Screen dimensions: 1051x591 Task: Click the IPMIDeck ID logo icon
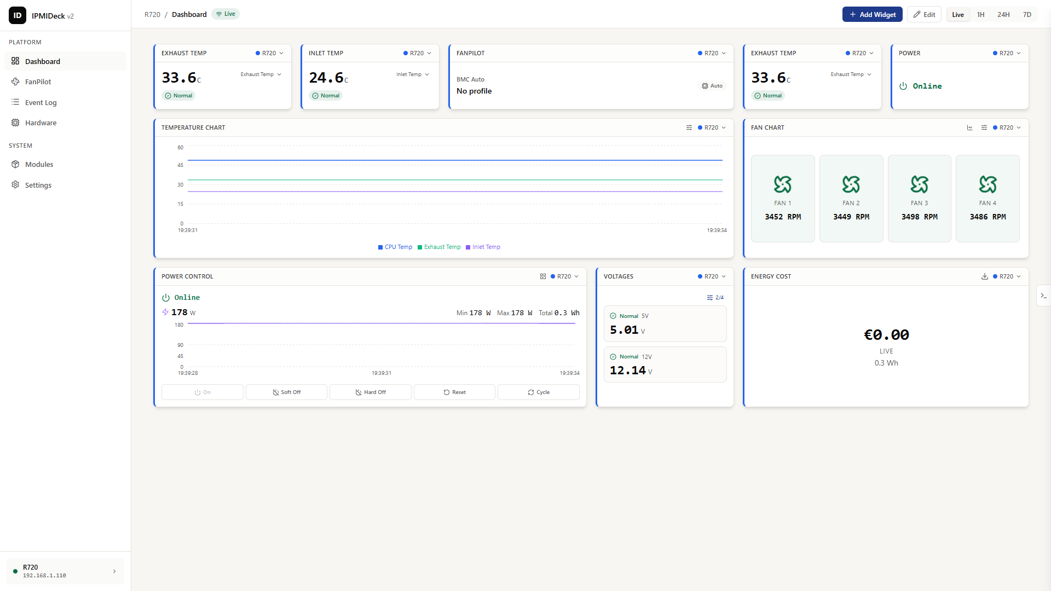(18, 15)
